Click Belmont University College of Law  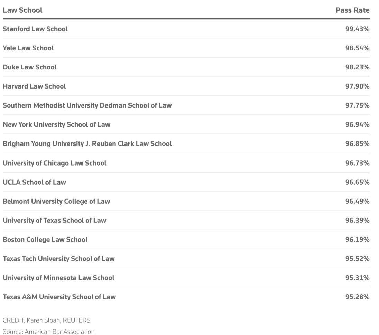[x=56, y=201]
